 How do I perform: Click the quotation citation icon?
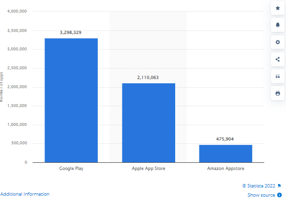click(278, 77)
